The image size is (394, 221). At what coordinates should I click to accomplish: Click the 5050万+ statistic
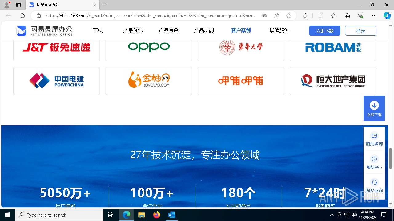pos(65,193)
